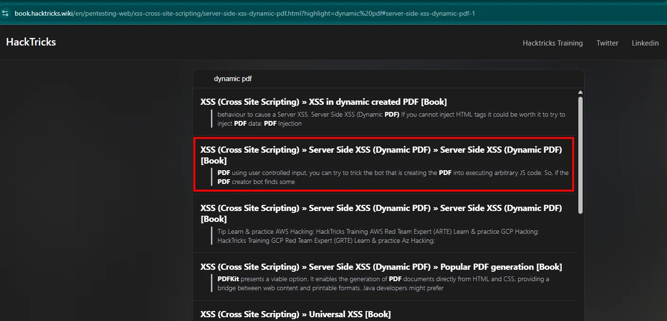Open site information icon in address bar
This screenshot has width=667, height=321.
point(5,13)
